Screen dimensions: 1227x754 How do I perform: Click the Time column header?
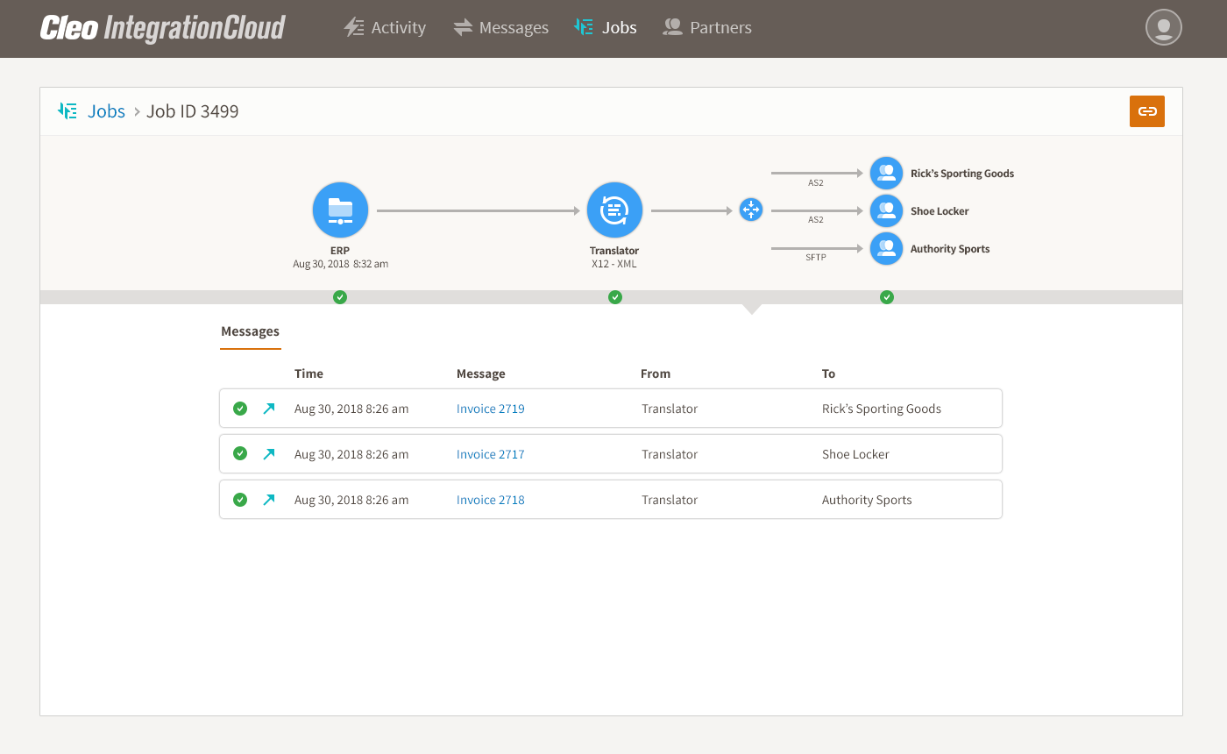coord(309,373)
